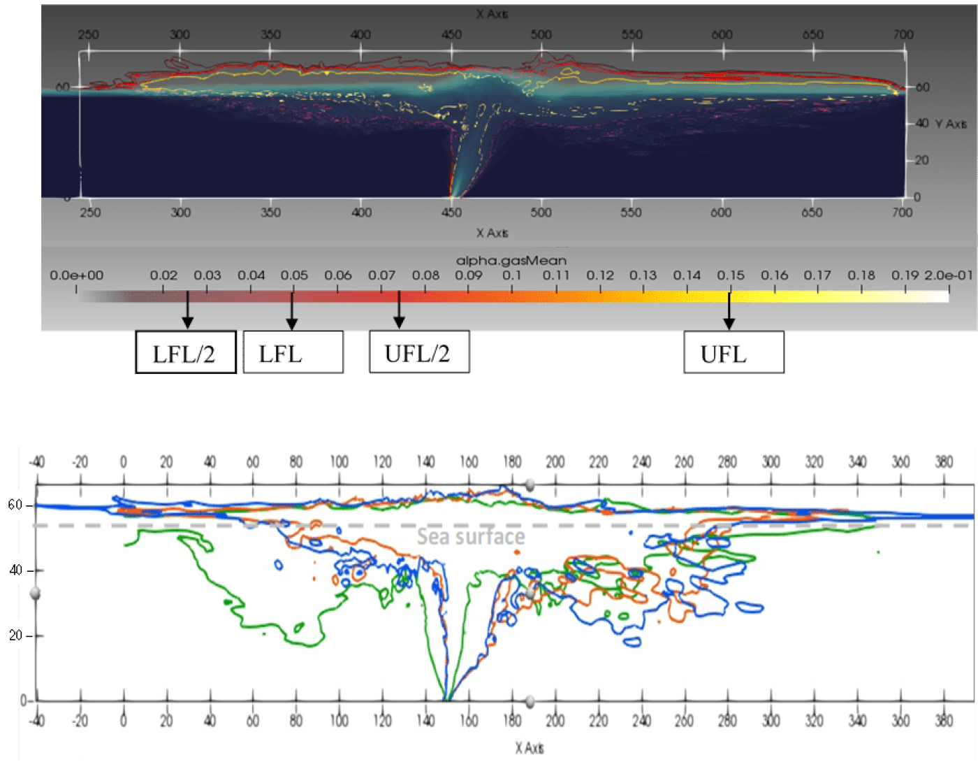
Task: Click the X Axis title above the upper plot
Action: [492, 14]
